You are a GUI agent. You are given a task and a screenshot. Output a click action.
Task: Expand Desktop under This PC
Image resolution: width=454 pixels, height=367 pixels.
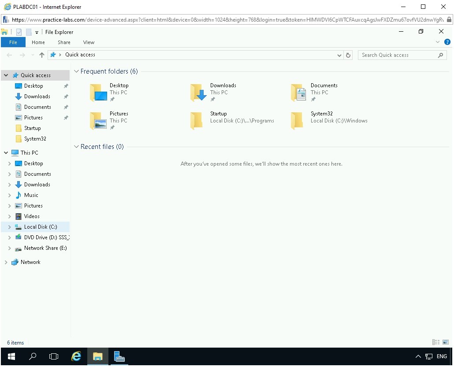point(9,163)
